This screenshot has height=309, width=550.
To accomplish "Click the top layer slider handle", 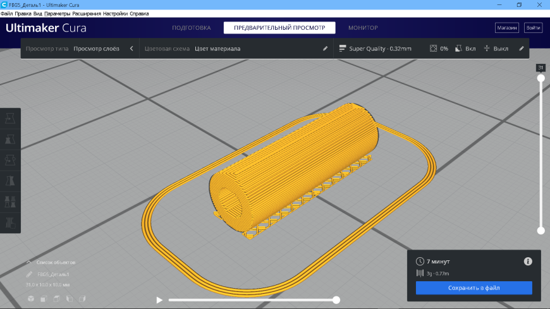I will [541, 78].
